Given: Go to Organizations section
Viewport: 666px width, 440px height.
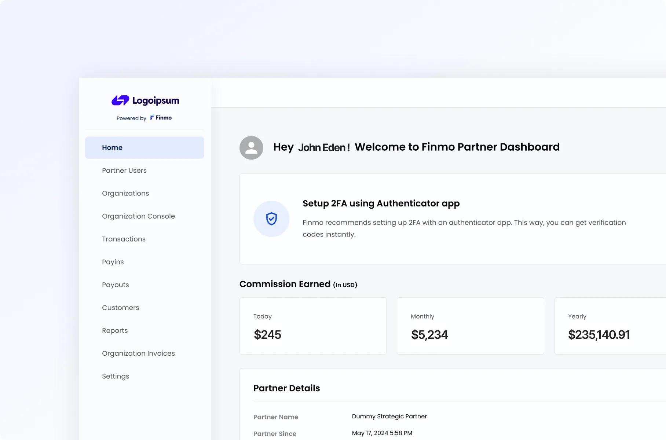Looking at the screenshot, I should [125, 193].
